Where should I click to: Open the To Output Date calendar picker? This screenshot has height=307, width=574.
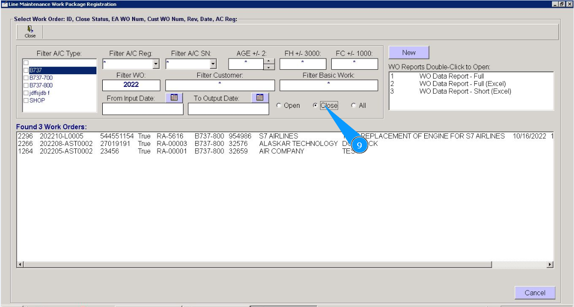pos(260,98)
